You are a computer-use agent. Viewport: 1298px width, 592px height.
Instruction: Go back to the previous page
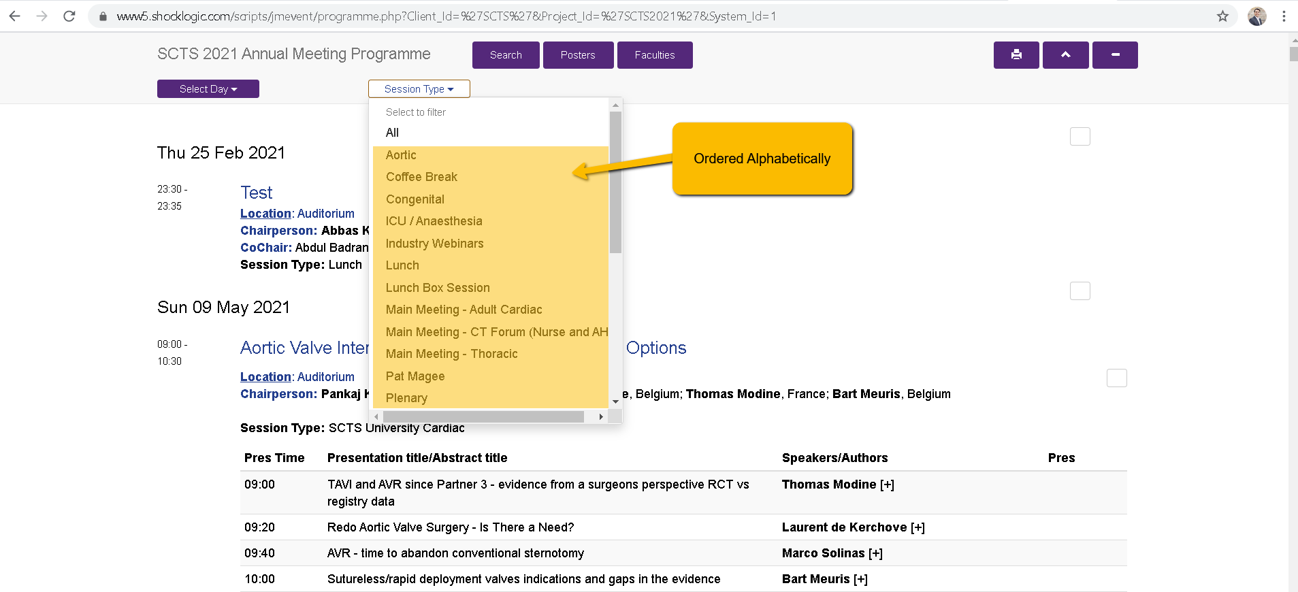click(x=15, y=16)
